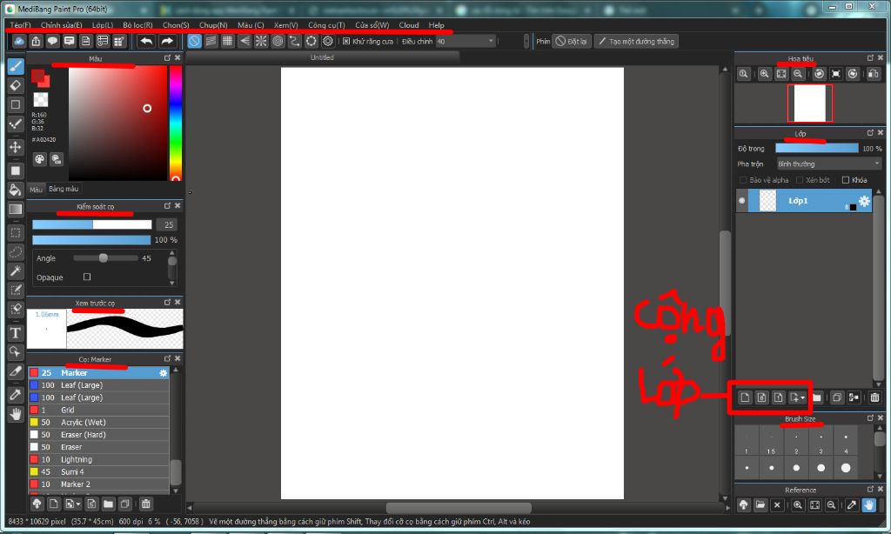Image resolution: width=891 pixels, height=534 pixels.
Task: Hide the Lớp1 layer visibility
Action: [741, 201]
